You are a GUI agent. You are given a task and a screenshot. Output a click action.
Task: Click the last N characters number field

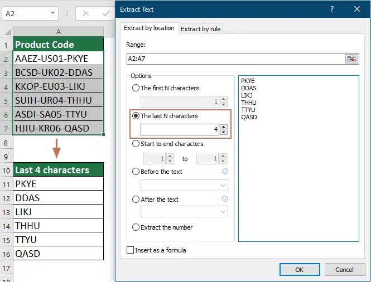click(x=180, y=129)
